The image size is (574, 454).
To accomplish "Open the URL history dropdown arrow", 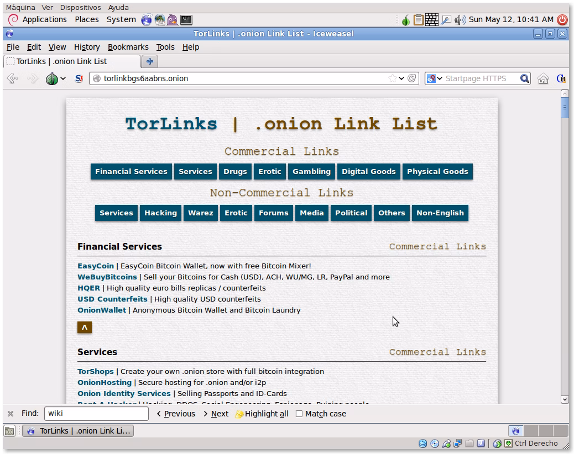I will coord(401,78).
